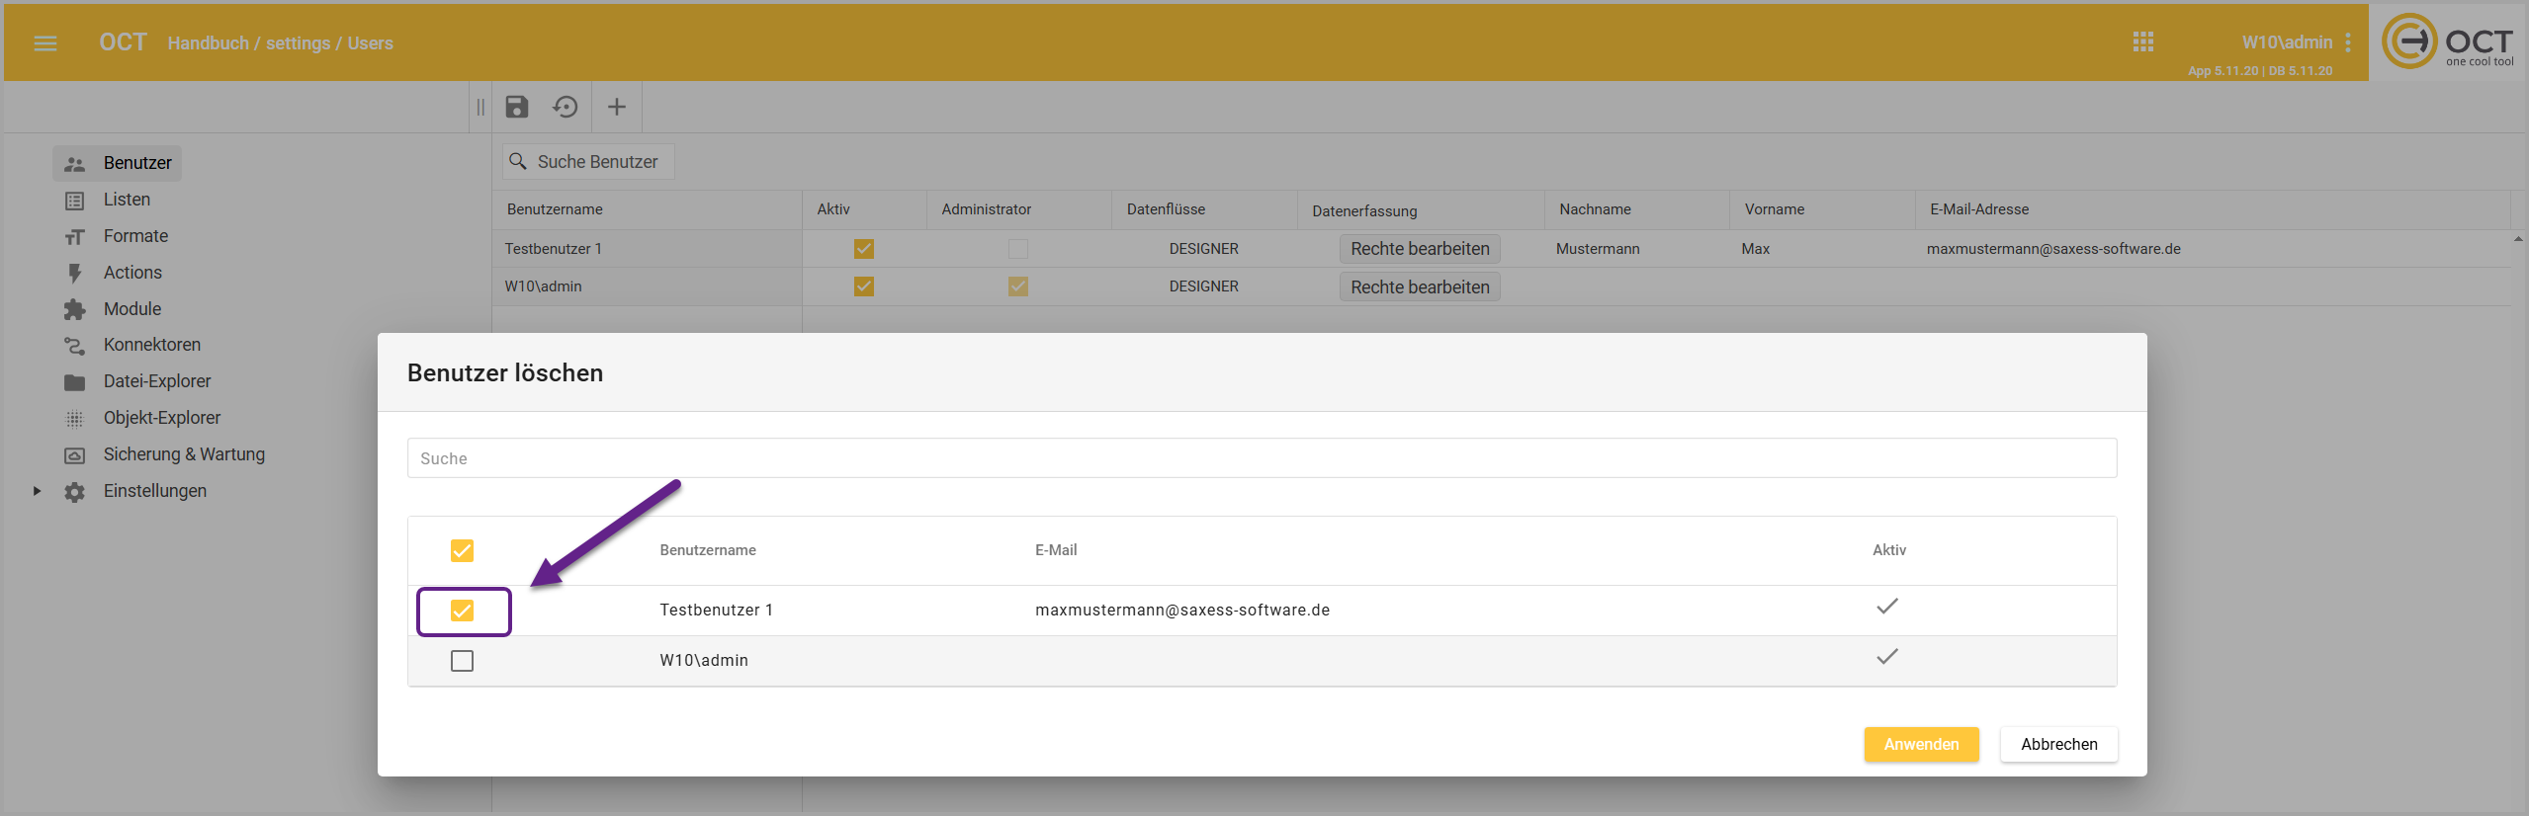Click the Suche field in dialog

pyautogui.click(x=1262, y=458)
